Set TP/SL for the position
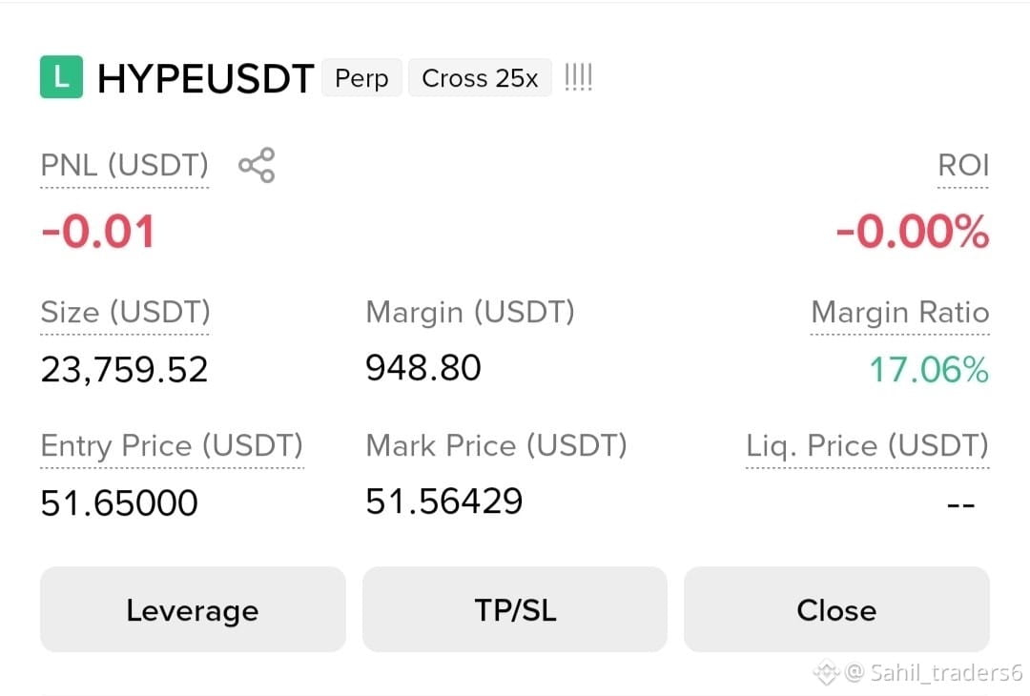 click(x=515, y=610)
